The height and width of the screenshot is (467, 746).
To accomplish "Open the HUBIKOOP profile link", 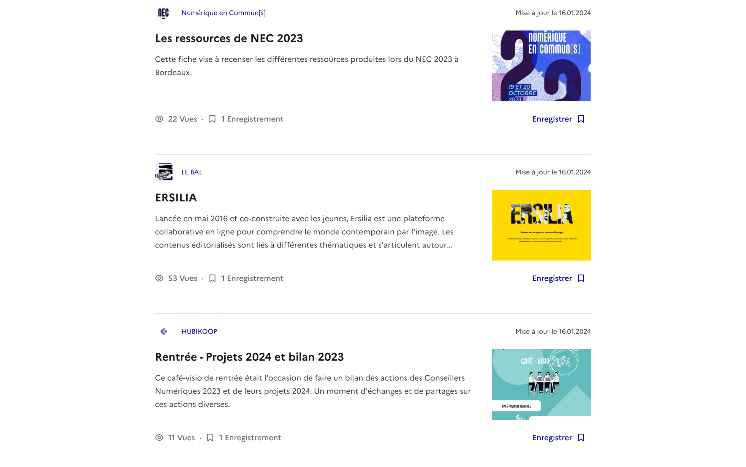I will click(x=199, y=331).
